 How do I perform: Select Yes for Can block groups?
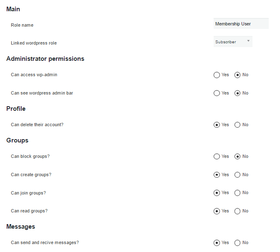click(x=217, y=157)
